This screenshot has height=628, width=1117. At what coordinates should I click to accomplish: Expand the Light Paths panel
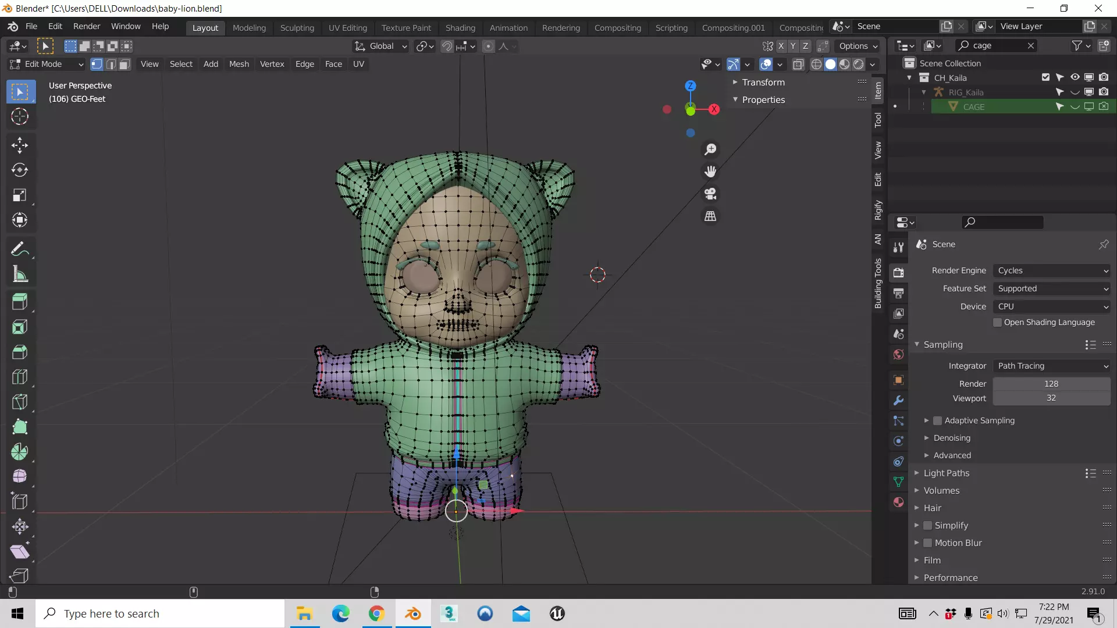tap(947, 473)
